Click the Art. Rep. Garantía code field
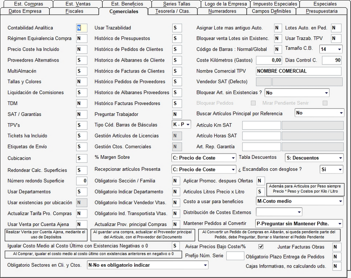The image size is (351, 278). (261, 147)
